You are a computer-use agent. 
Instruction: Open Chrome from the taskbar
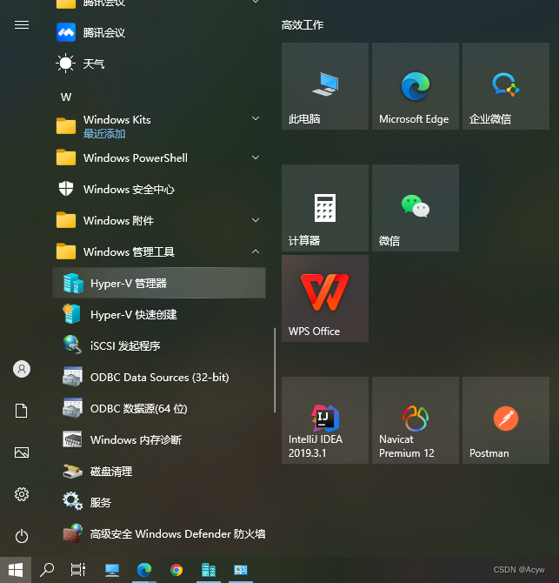(176, 570)
